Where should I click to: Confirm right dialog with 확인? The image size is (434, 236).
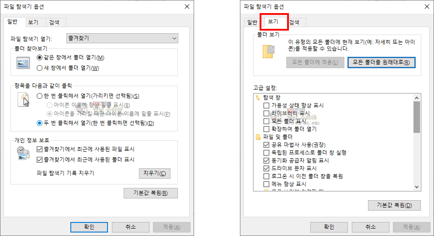point(329,227)
